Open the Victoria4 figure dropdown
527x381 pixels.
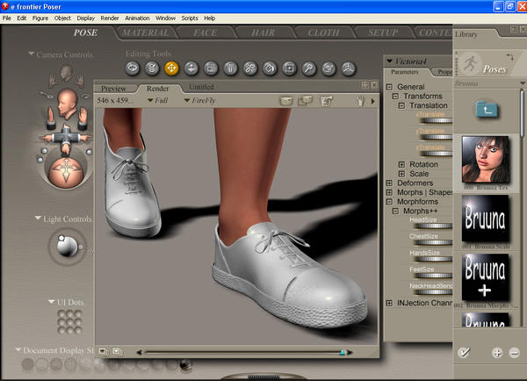pos(390,61)
